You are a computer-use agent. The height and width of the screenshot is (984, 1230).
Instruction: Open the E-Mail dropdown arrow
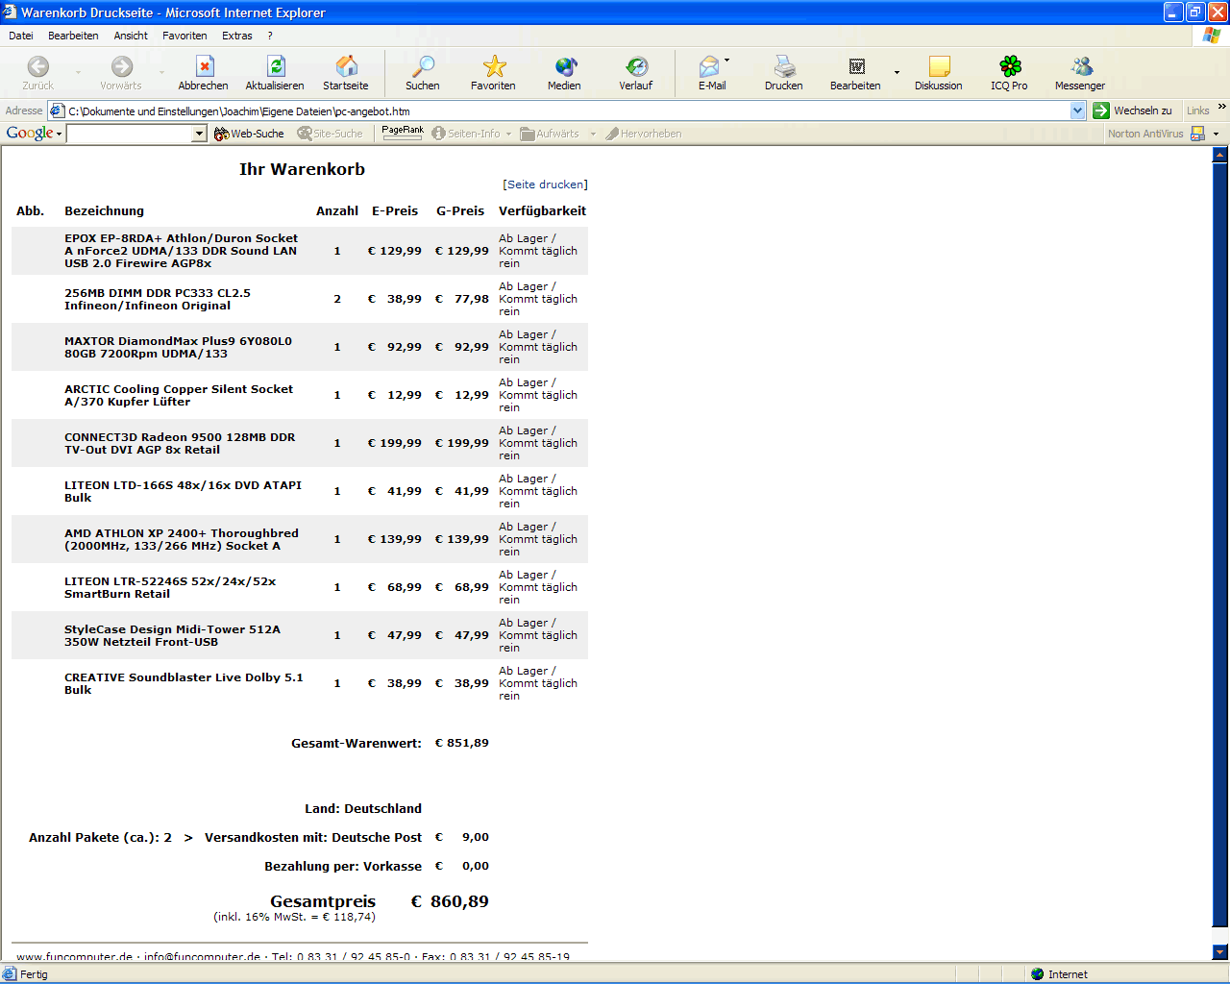point(726,61)
